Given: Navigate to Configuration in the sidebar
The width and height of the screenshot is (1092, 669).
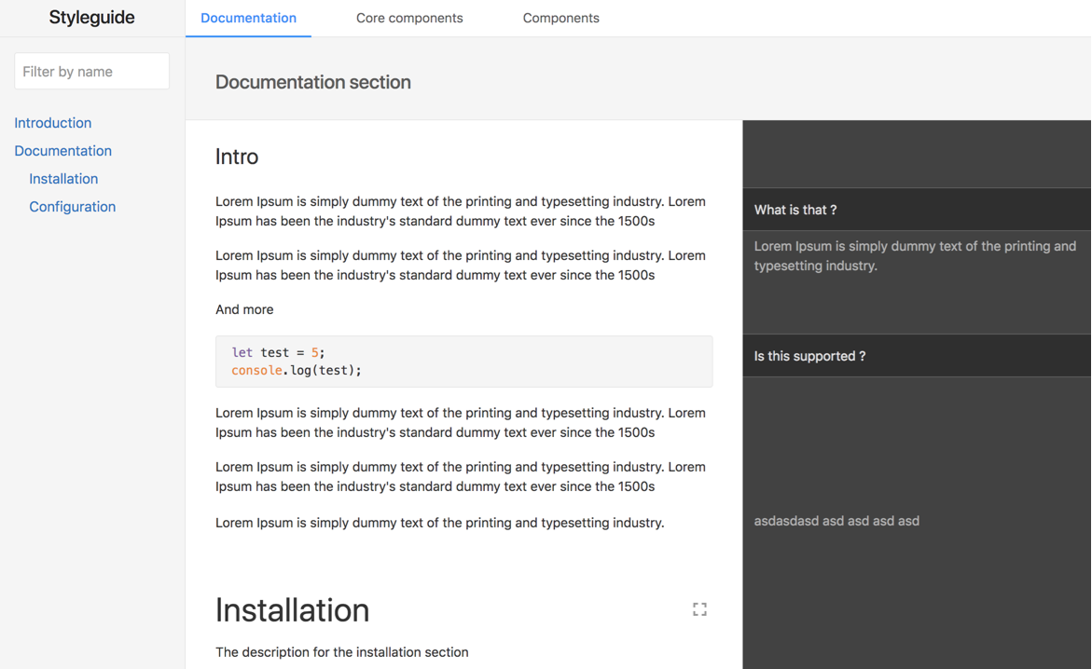Looking at the screenshot, I should pyautogui.click(x=72, y=207).
